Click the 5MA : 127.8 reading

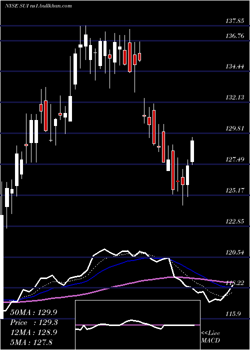(x=31, y=342)
